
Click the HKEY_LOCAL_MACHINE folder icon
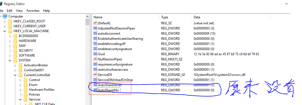pos(10,31)
